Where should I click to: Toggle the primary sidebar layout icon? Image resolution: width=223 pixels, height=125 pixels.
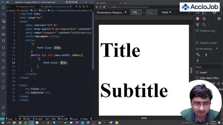(x=67, y=2)
